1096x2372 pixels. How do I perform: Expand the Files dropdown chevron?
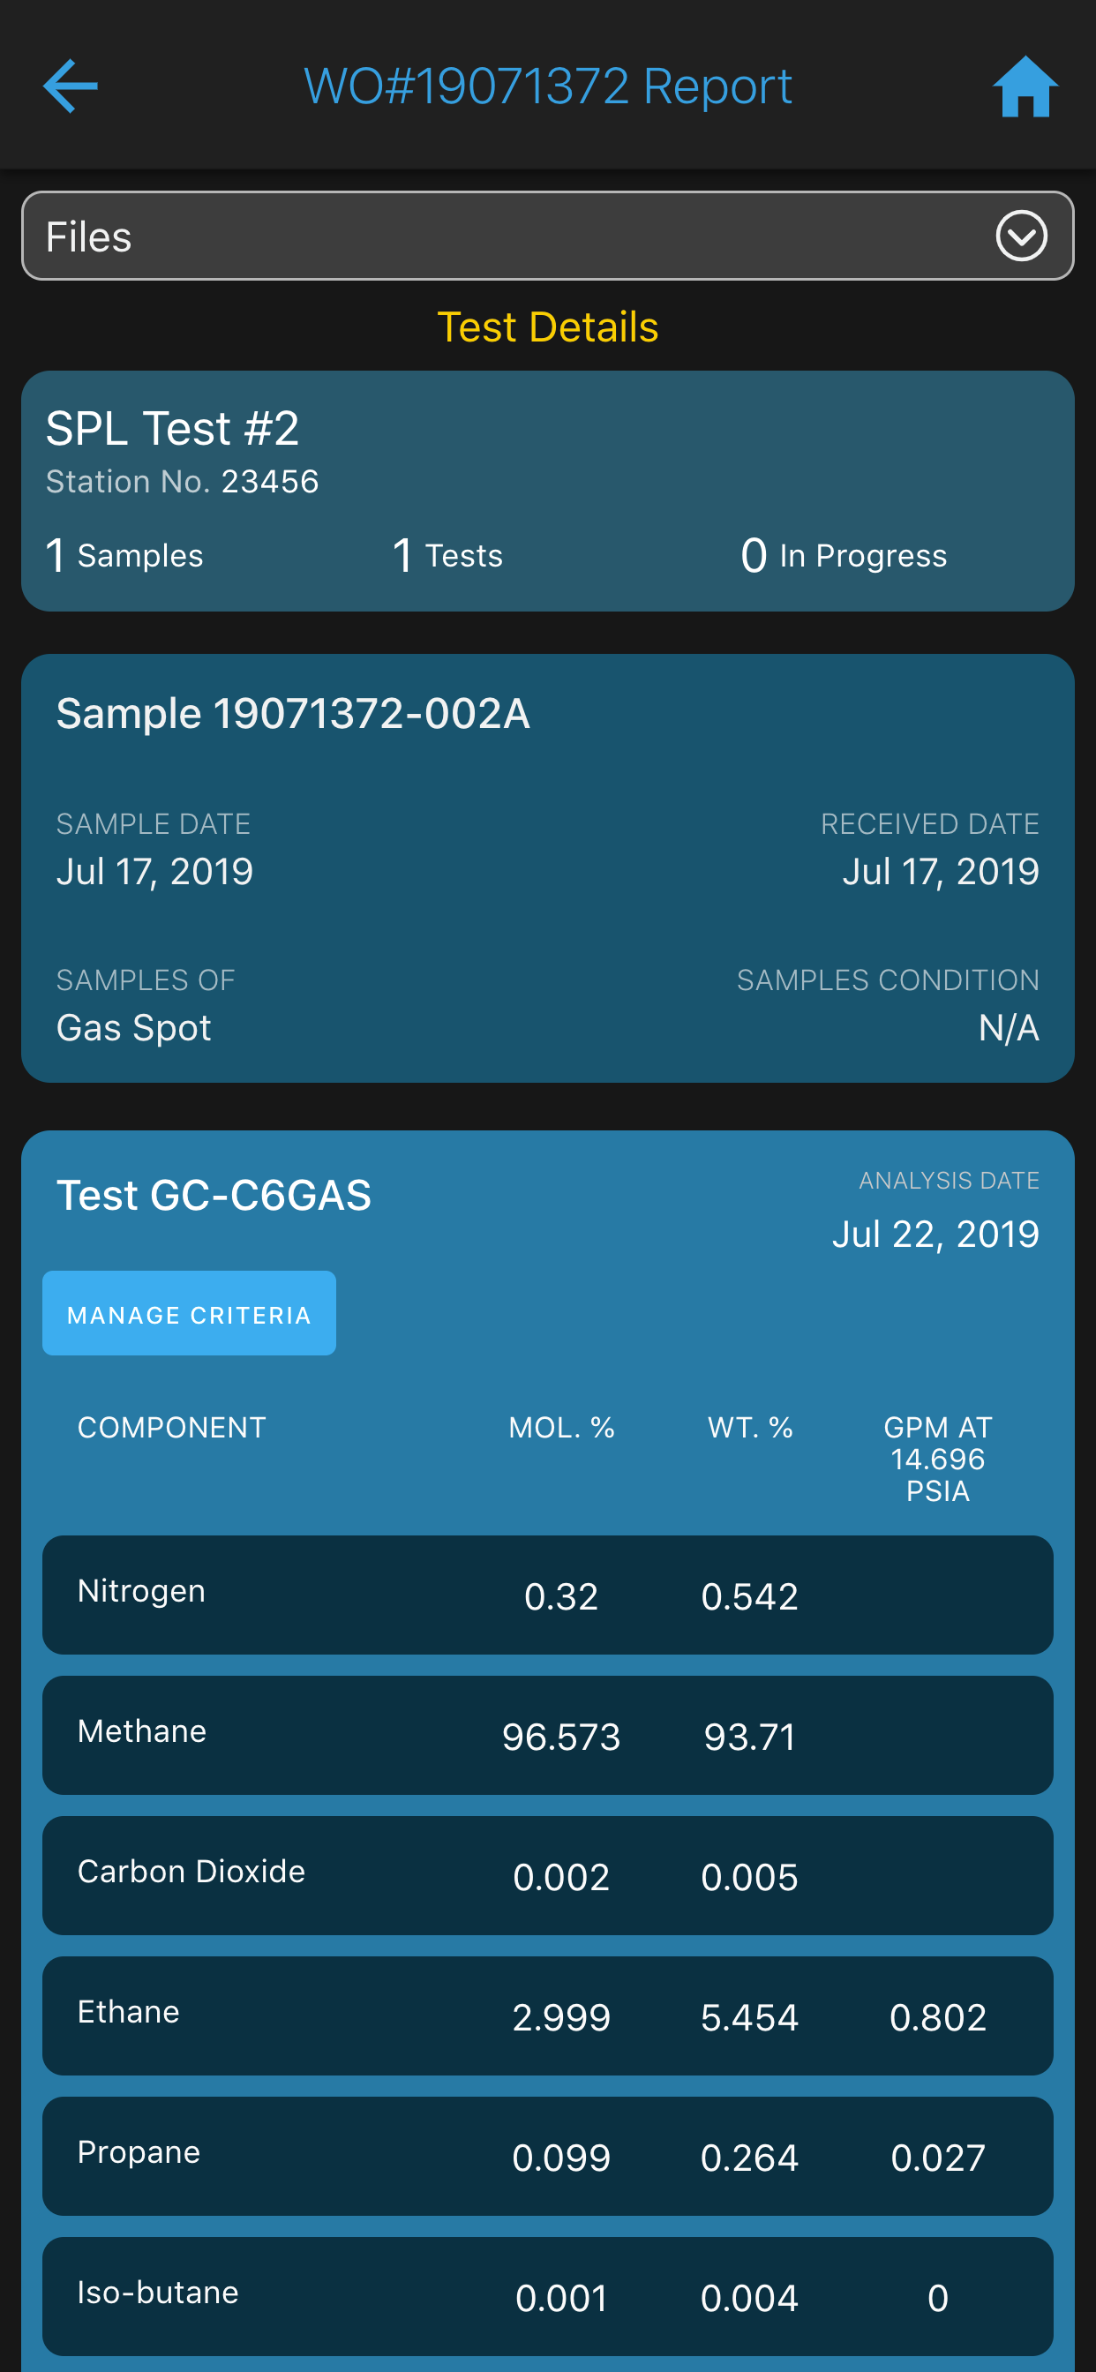1021,236
